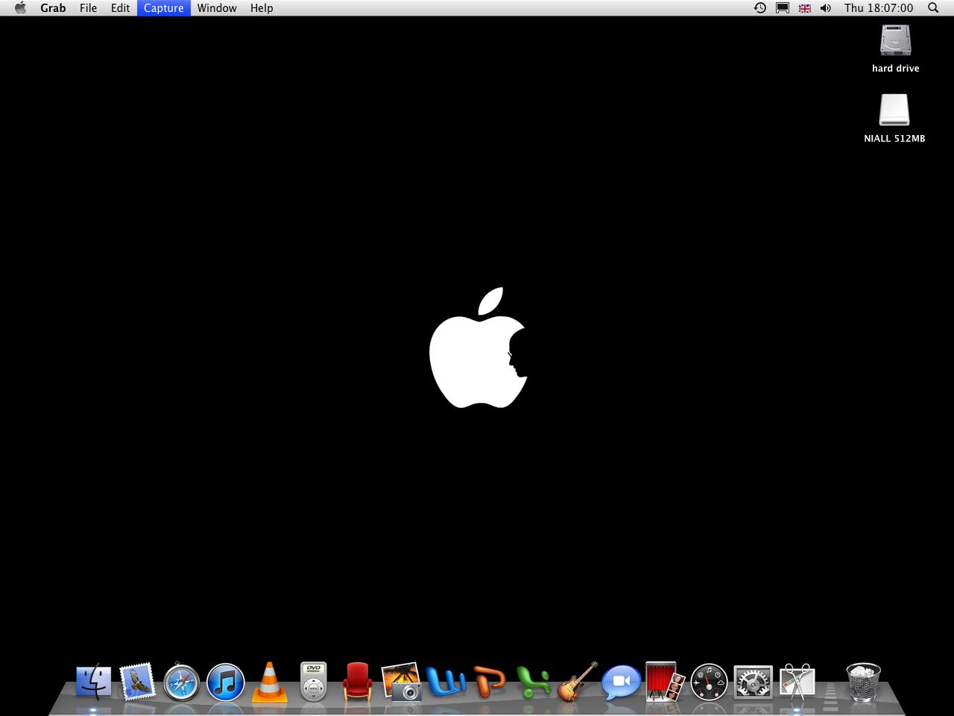Launch Mail from the dock
The image size is (954, 716).
137,682
